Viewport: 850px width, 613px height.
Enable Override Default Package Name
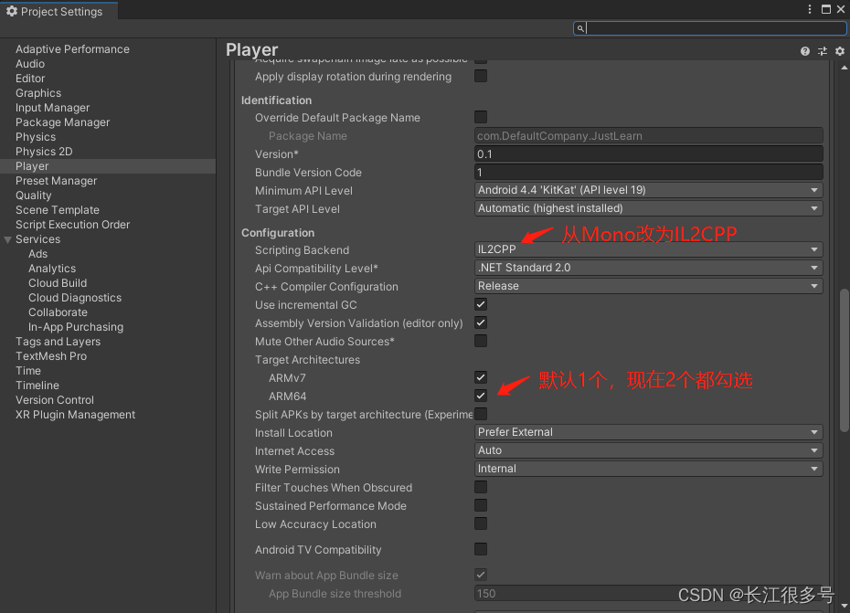coord(481,117)
